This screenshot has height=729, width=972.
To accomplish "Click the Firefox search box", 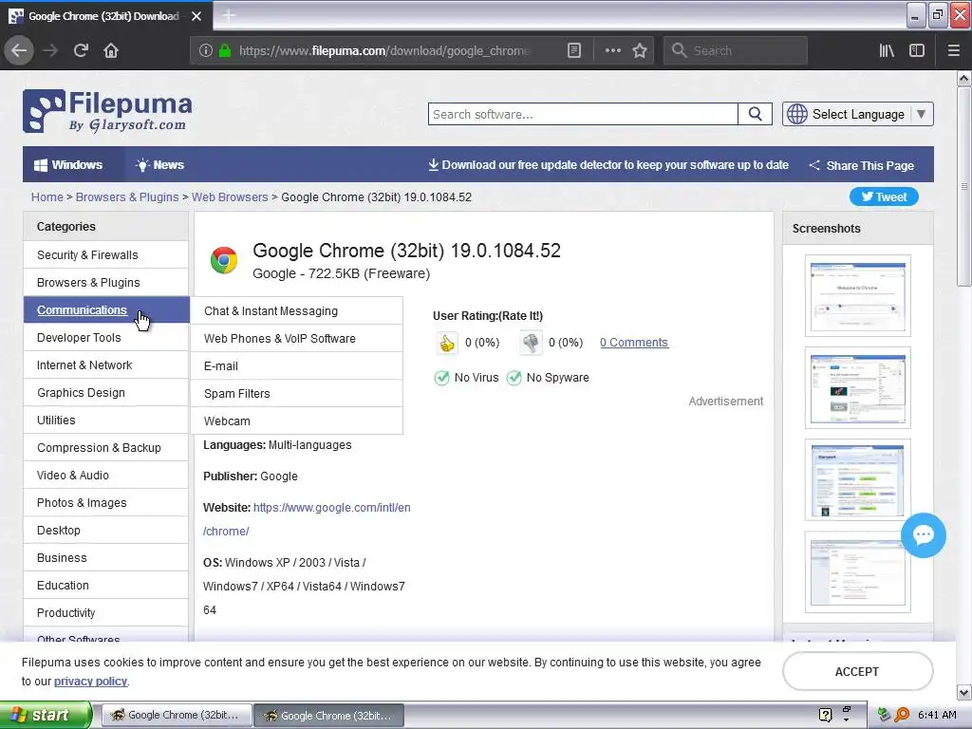I will (736, 50).
